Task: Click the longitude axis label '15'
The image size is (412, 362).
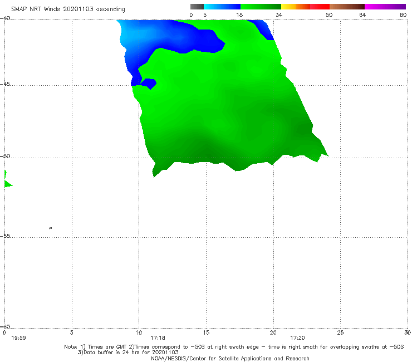Action: click(x=206, y=332)
